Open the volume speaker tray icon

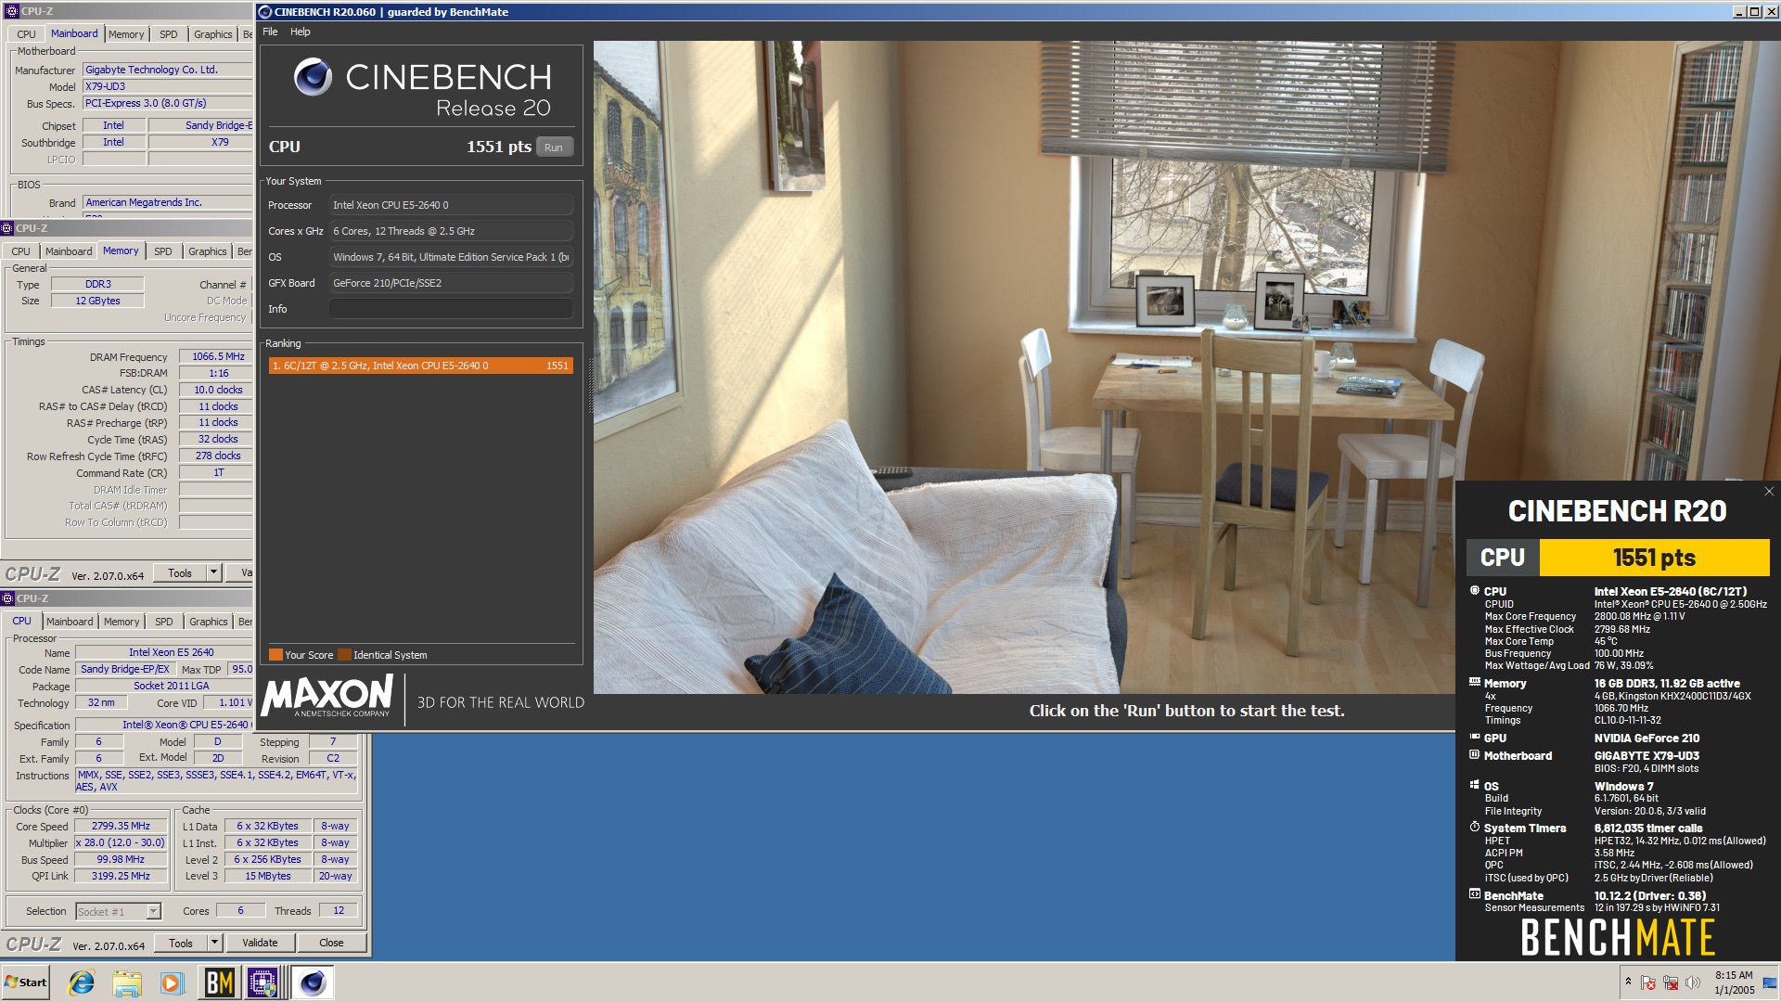pyautogui.click(x=1693, y=983)
